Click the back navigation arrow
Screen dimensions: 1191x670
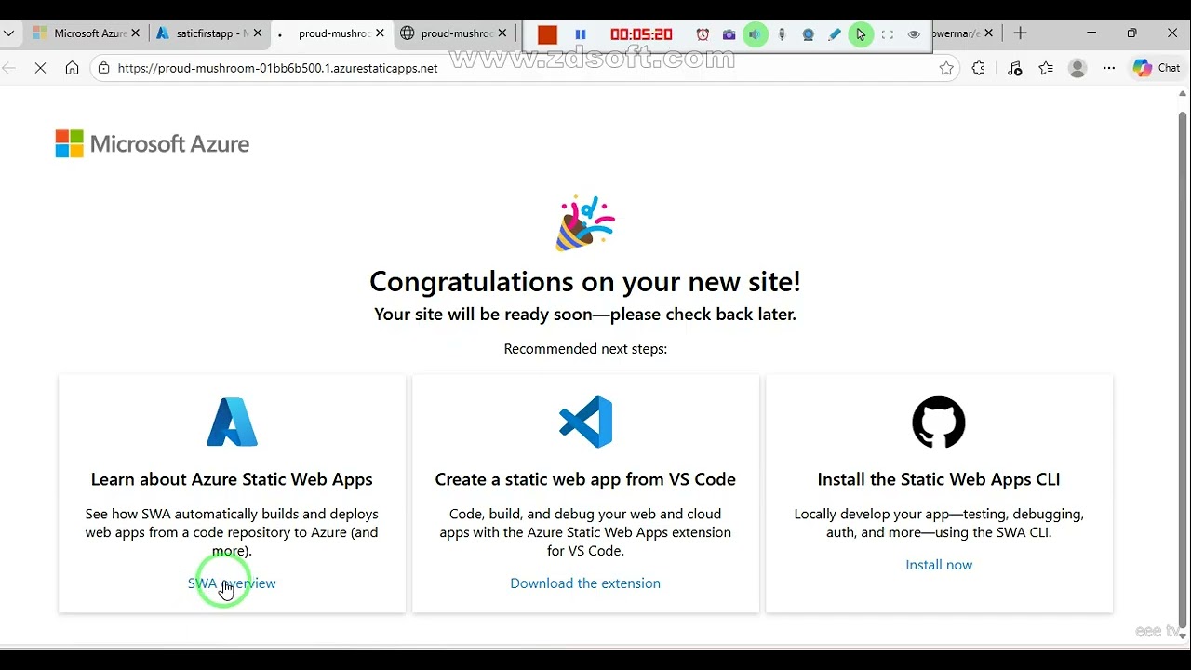[x=9, y=68]
